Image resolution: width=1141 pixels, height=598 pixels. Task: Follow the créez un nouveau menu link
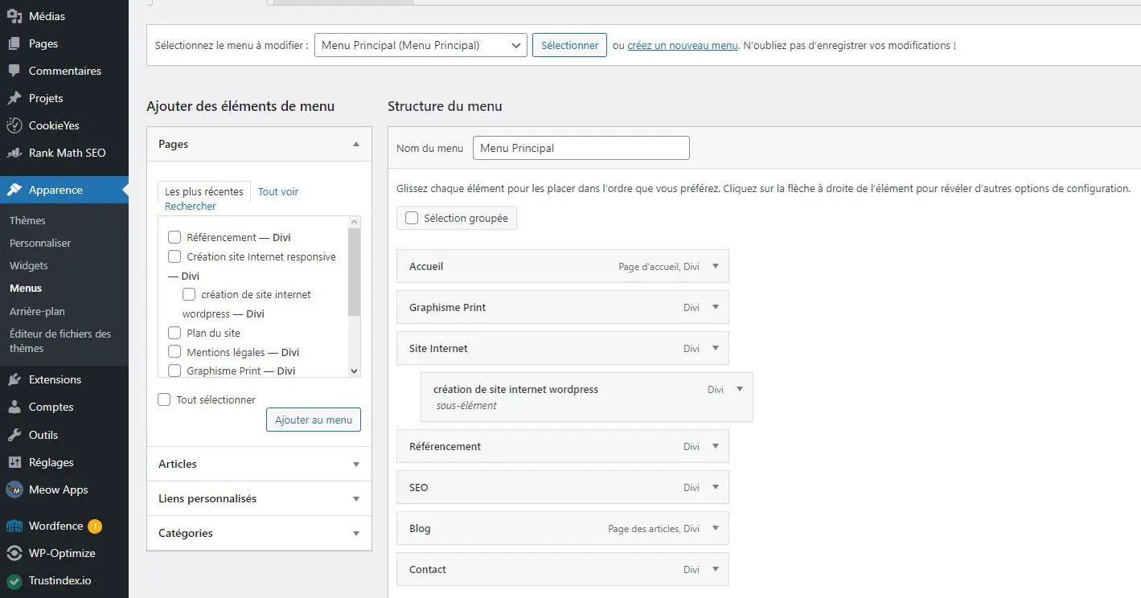683,46
